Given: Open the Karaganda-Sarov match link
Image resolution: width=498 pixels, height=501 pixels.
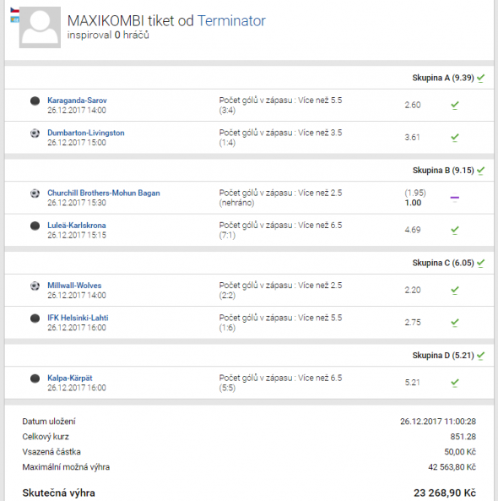Looking at the screenshot, I should (x=77, y=101).
